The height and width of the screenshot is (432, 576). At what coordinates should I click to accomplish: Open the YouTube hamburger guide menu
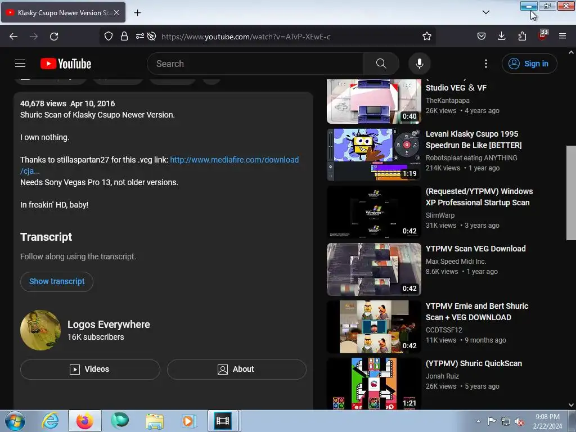coord(20,64)
